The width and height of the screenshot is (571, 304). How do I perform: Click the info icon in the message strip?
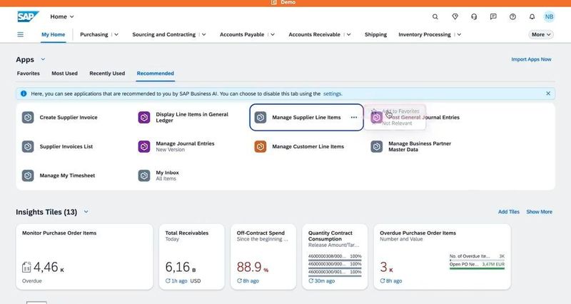click(x=24, y=93)
